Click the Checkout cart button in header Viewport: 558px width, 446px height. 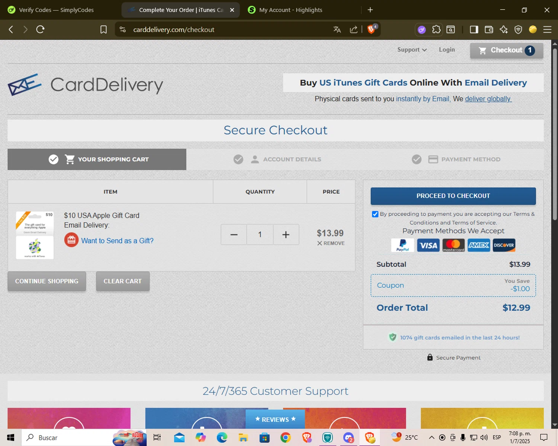tap(506, 51)
